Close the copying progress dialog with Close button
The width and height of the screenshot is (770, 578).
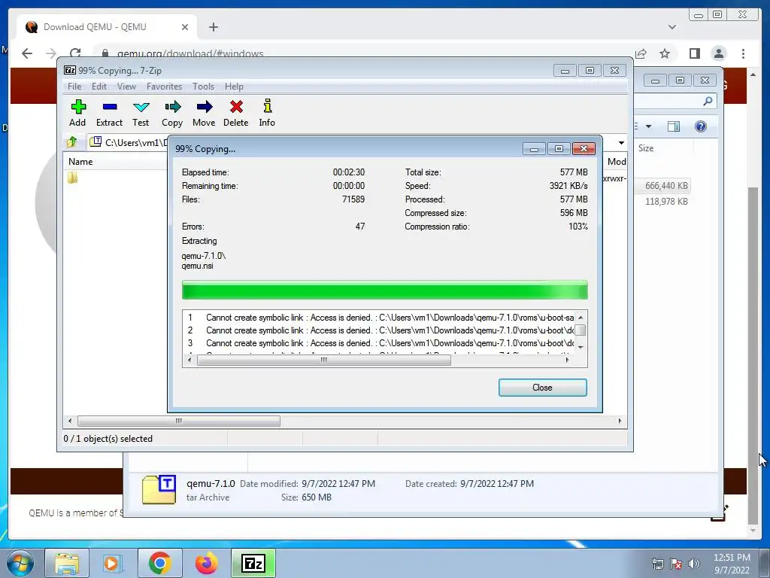542,388
